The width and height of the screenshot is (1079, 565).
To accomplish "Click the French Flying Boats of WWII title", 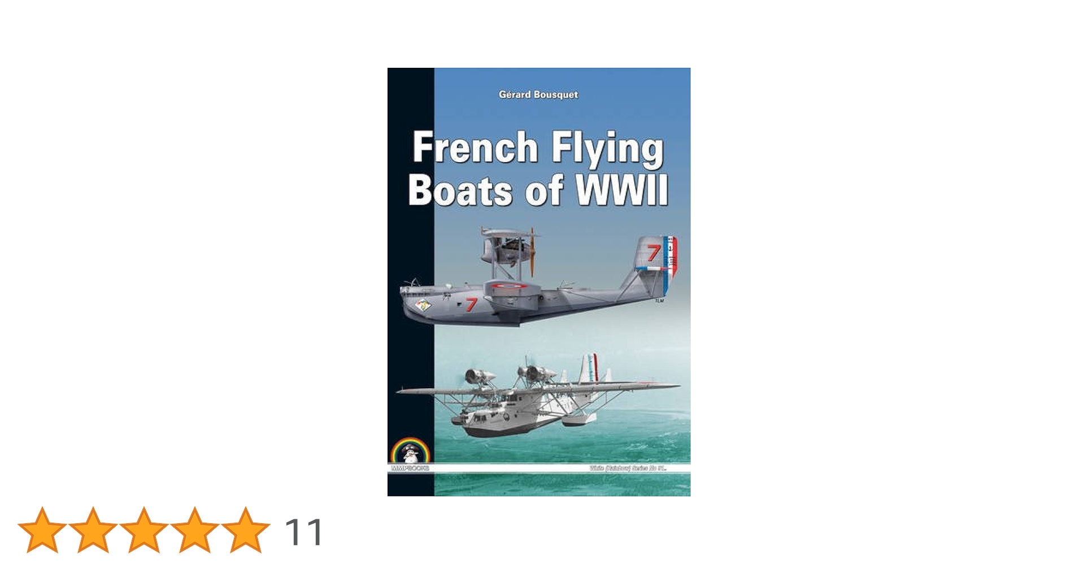I will pos(538,168).
